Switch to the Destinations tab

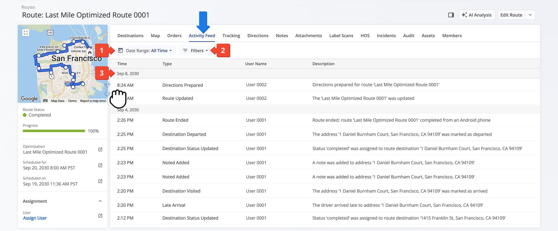130,35
